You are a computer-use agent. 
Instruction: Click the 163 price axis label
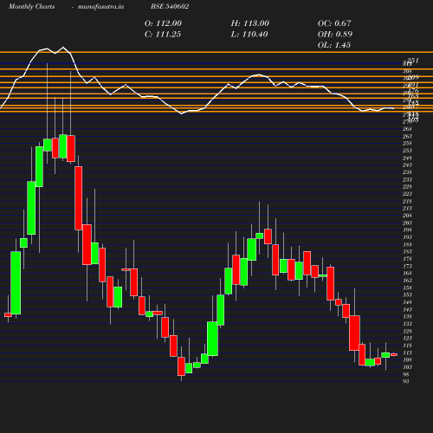coord(407,281)
